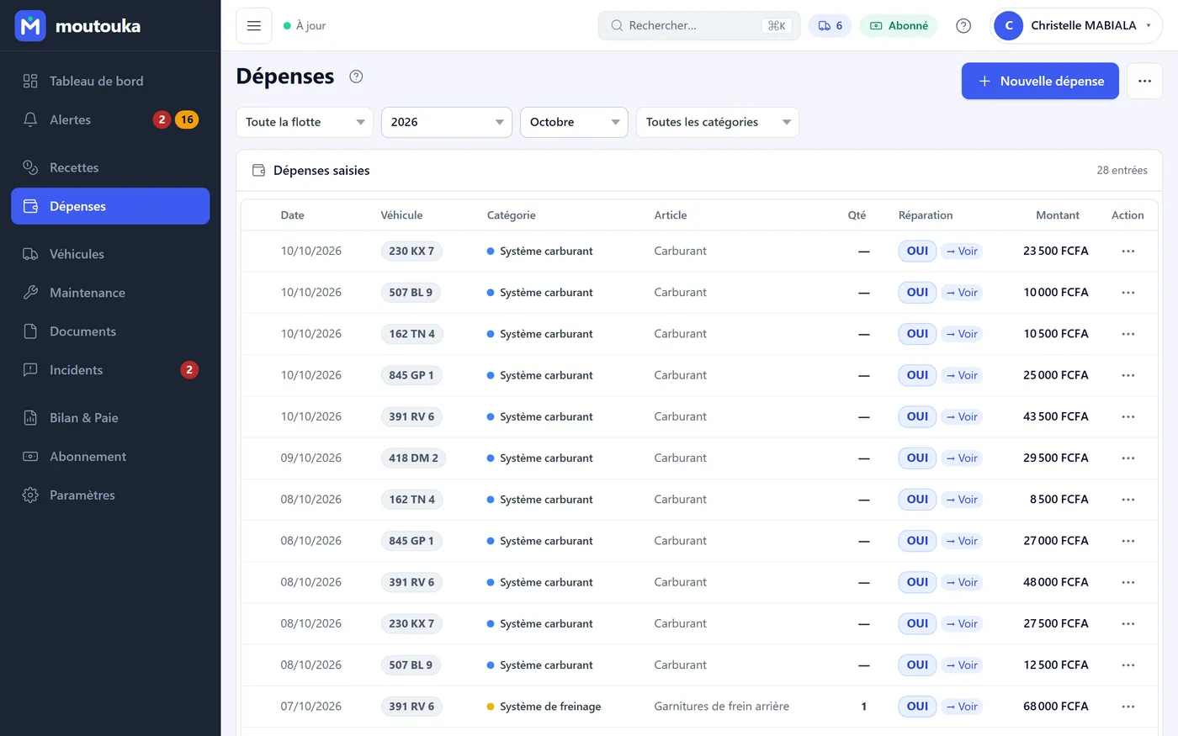Click the Nouvelle dépense button
1178x736 pixels.
coord(1040,81)
